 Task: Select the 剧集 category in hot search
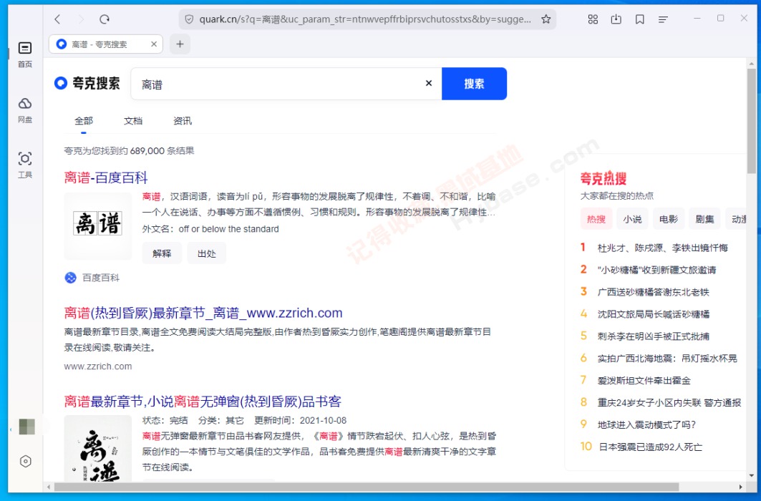tap(704, 219)
